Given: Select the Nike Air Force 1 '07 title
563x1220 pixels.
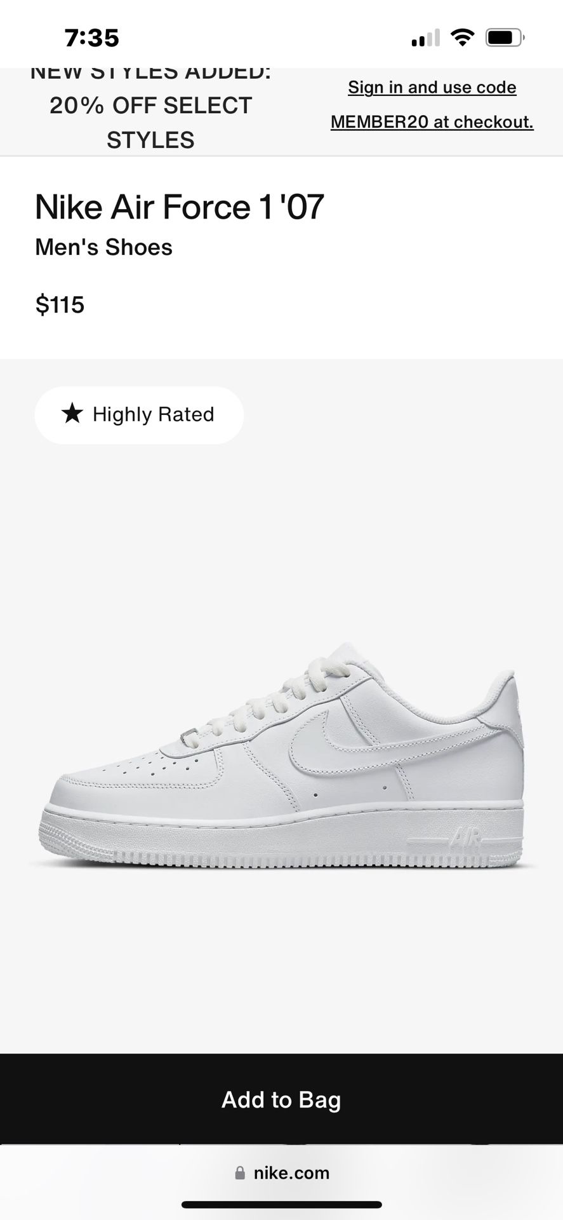Looking at the screenshot, I should [x=180, y=207].
